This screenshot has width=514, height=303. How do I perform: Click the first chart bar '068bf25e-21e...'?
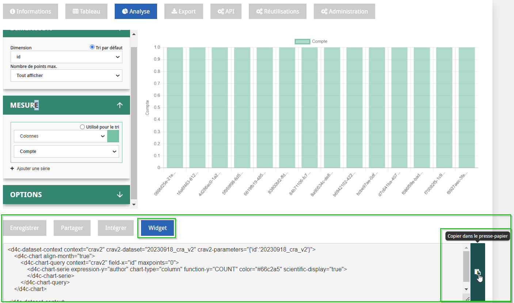click(x=175, y=107)
